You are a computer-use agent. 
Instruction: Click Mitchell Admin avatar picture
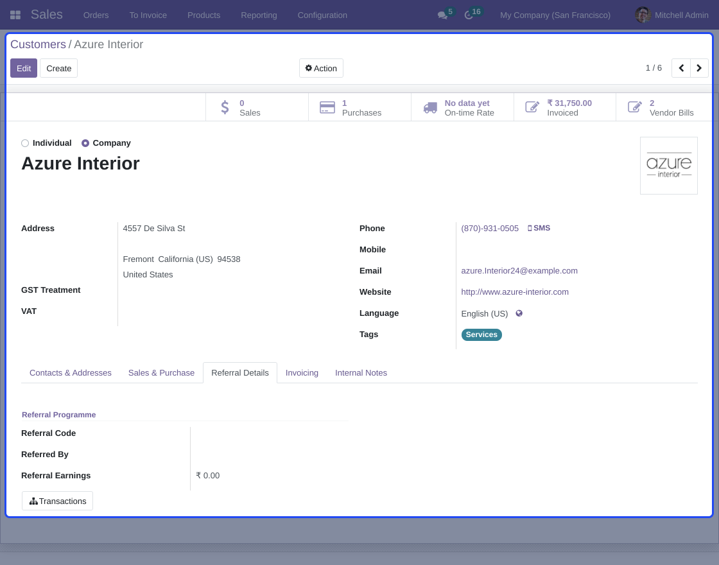coord(643,15)
